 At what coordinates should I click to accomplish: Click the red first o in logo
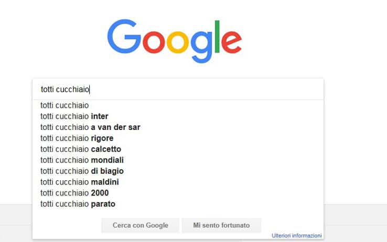[154, 42]
